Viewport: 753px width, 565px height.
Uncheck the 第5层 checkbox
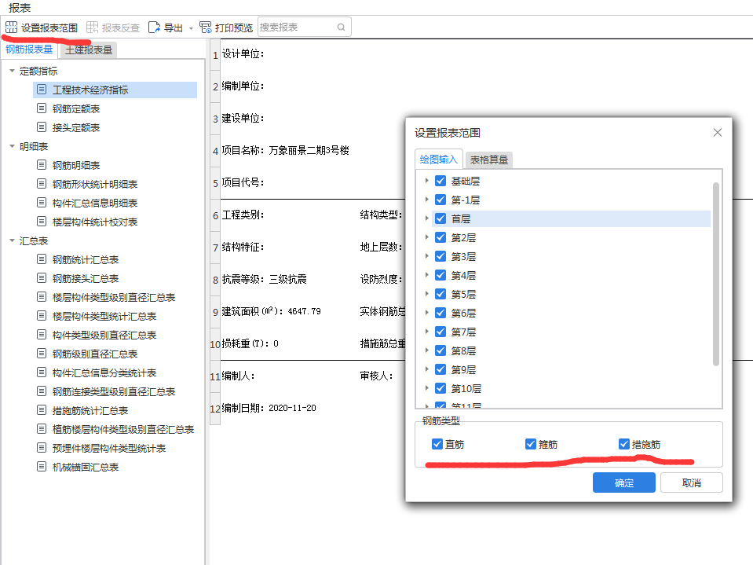coord(440,294)
